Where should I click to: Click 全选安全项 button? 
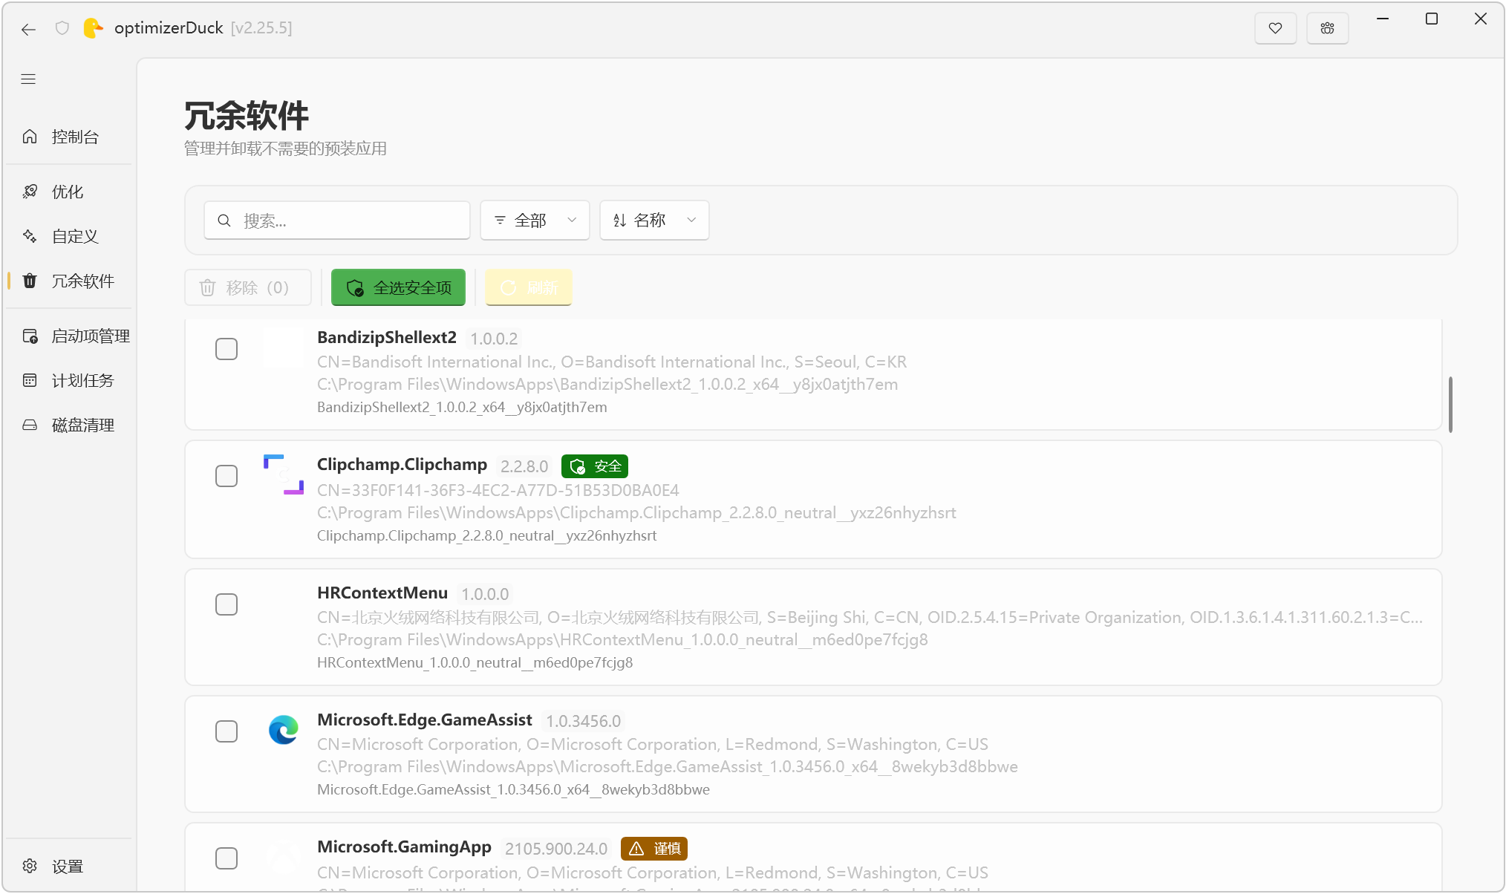point(398,287)
